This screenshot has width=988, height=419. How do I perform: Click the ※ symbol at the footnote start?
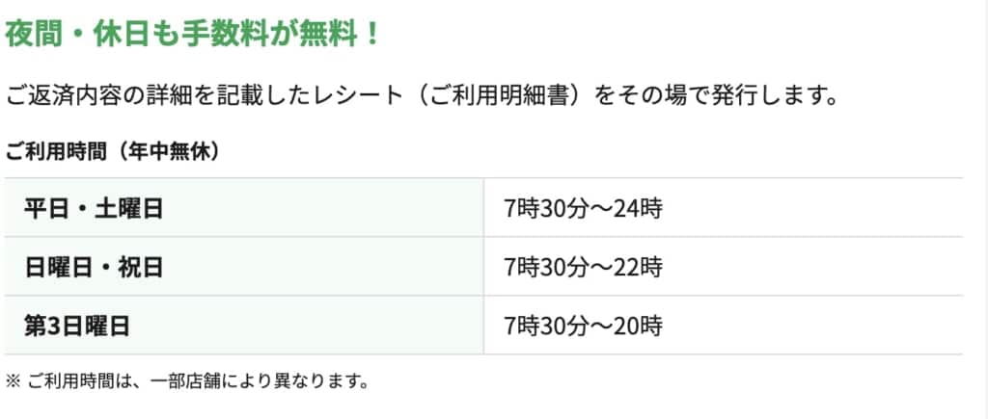[x=14, y=381]
